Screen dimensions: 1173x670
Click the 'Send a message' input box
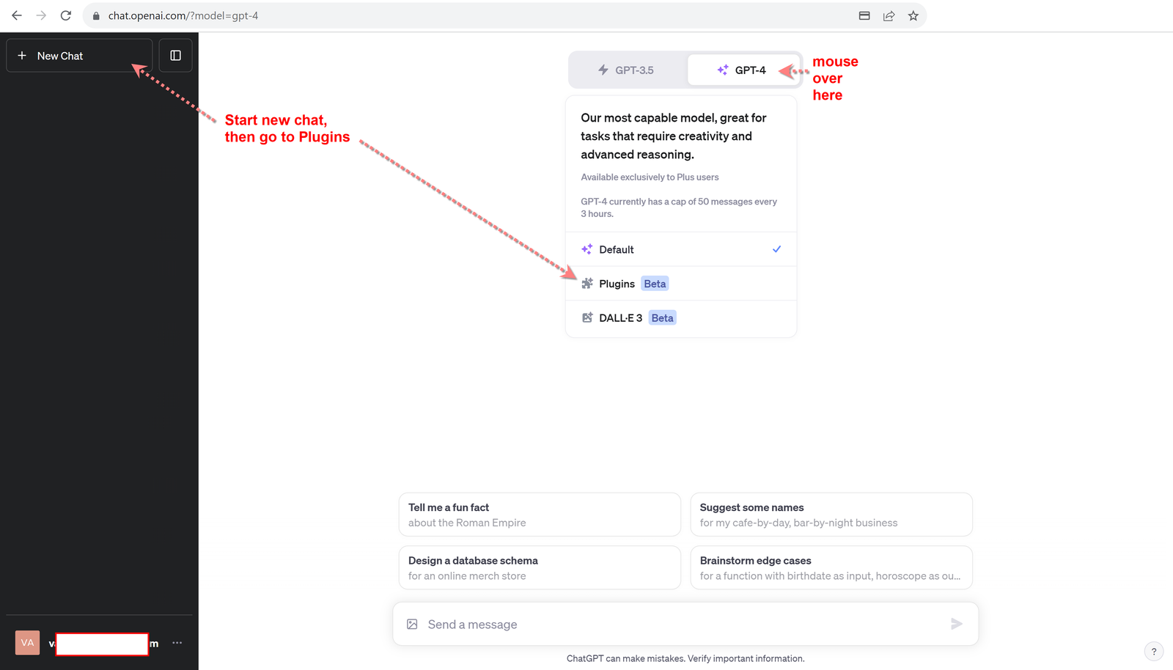click(685, 624)
